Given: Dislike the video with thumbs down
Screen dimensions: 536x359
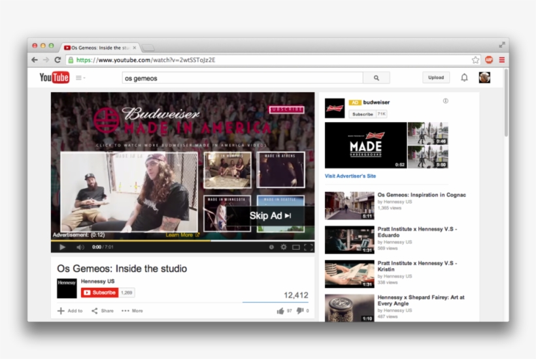Looking at the screenshot, I should coord(299,311).
